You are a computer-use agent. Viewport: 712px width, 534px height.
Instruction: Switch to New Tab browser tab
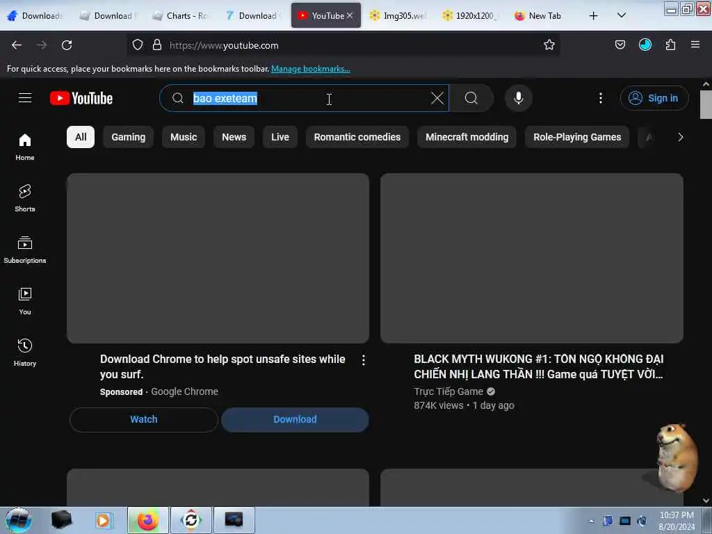click(539, 15)
